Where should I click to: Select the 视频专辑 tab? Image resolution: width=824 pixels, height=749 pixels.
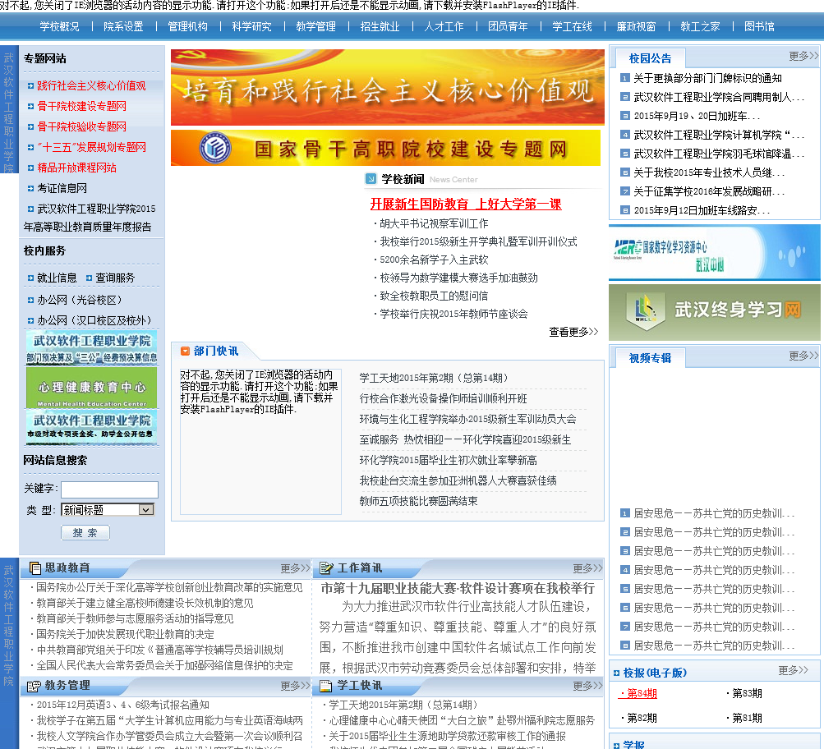click(x=650, y=358)
